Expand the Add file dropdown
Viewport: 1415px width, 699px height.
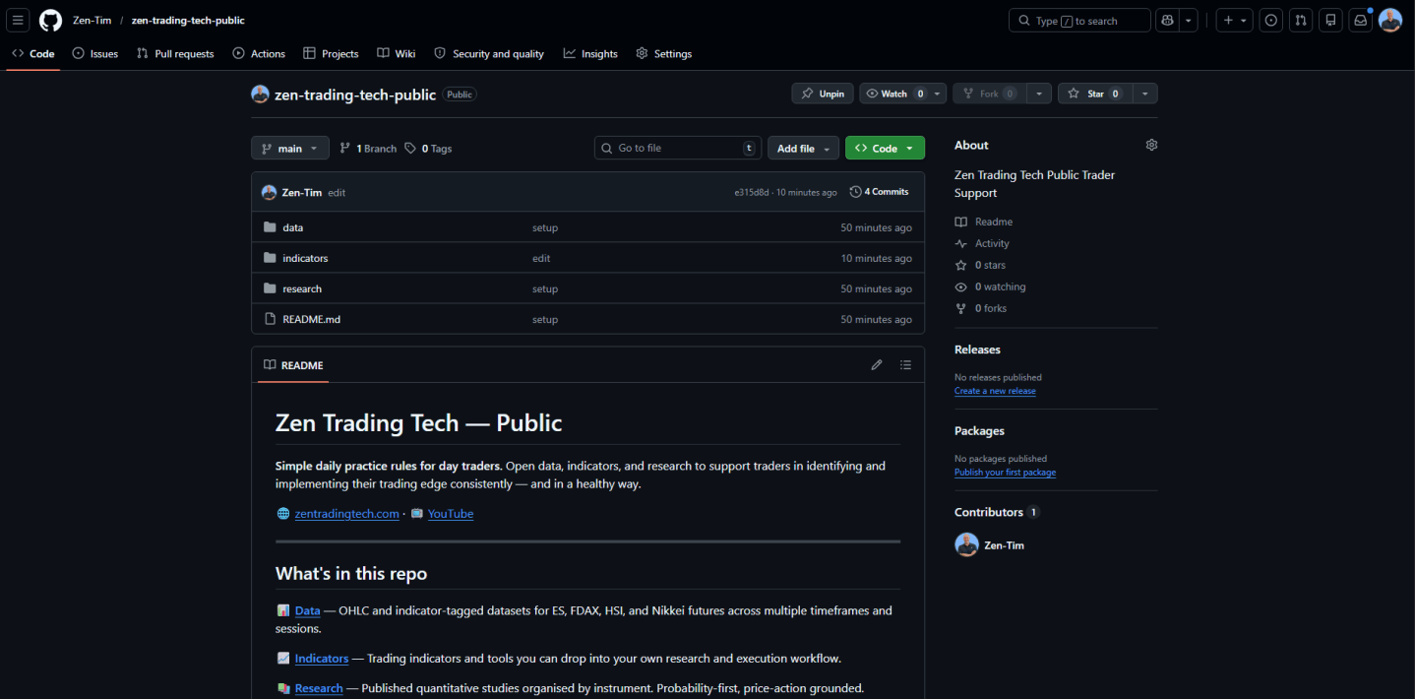(x=803, y=148)
